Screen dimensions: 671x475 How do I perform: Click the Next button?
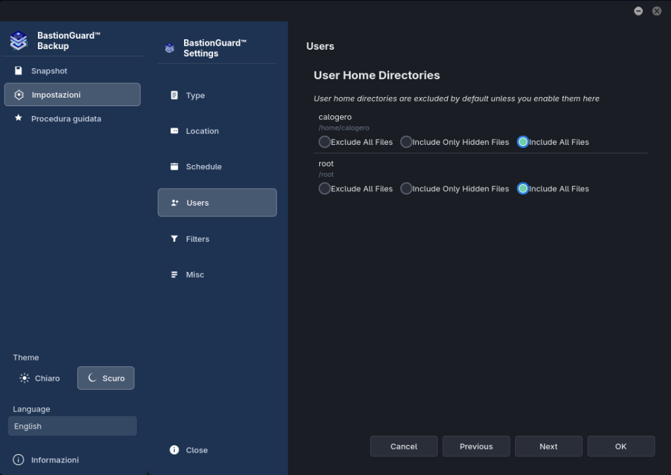point(548,446)
